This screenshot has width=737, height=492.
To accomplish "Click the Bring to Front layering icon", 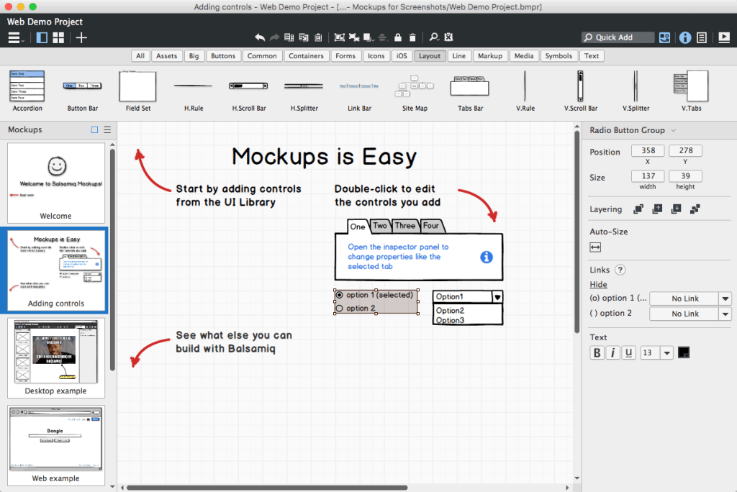I will pyautogui.click(x=638, y=209).
